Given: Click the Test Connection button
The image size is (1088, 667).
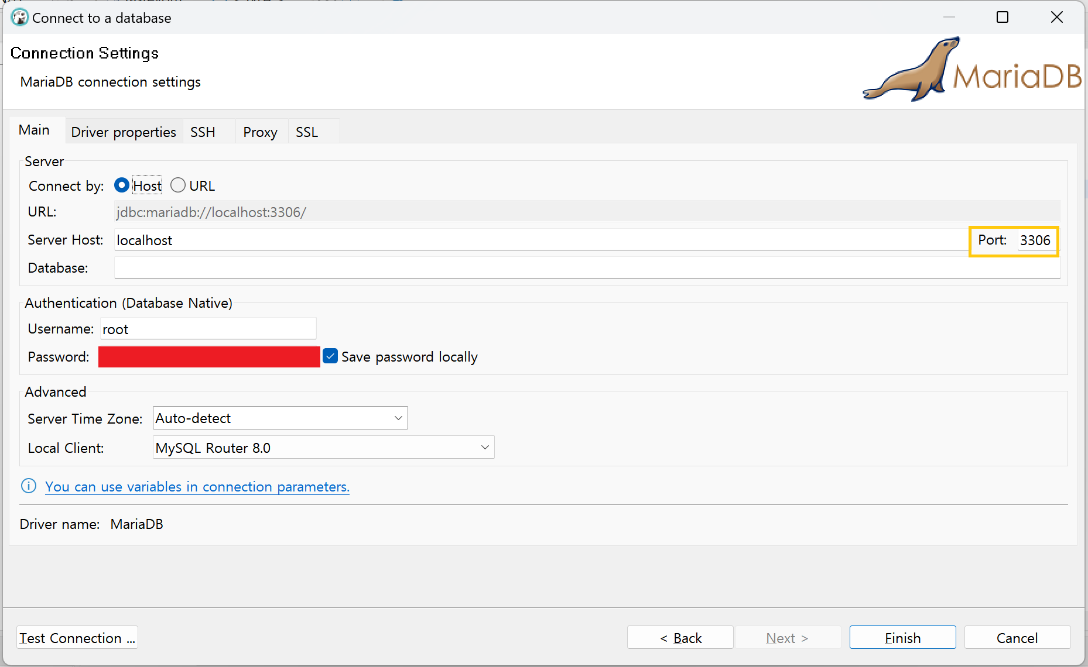Looking at the screenshot, I should pos(77,638).
